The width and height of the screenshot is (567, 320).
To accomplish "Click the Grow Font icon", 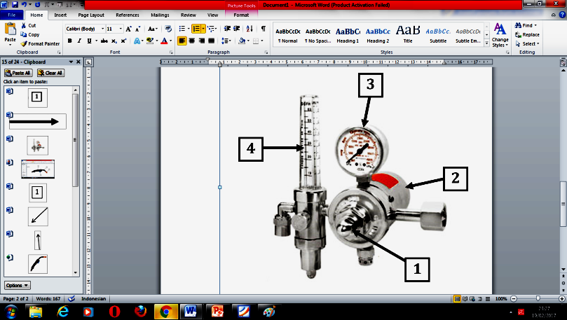I will coord(129,29).
